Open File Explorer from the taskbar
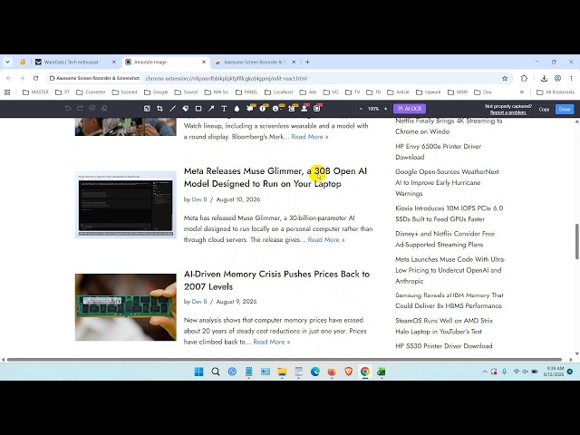The width and height of the screenshot is (580, 435). tap(282, 372)
